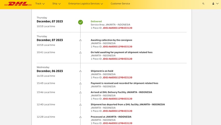
Task: Expand the Track menu chevron
Action: (43, 4)
